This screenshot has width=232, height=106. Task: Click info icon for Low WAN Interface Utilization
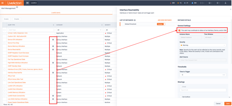point(53,99)
